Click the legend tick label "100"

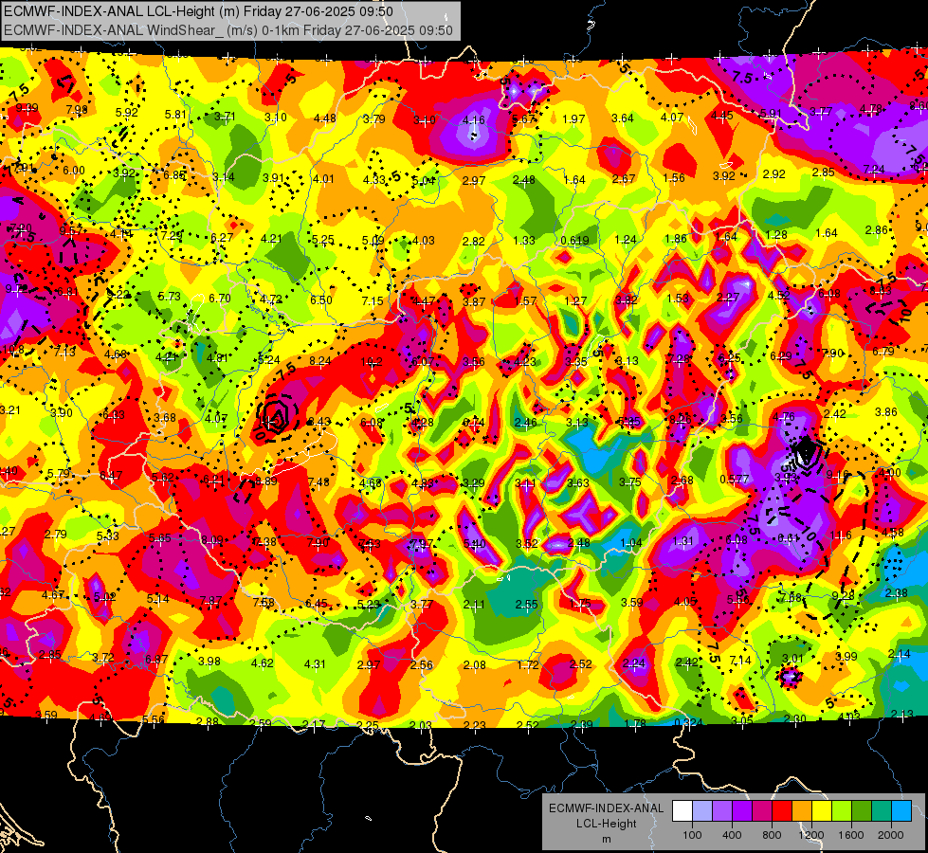click(x=692, y=835)
